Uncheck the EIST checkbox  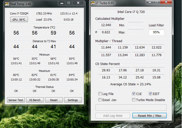click(x=150, y=94)
